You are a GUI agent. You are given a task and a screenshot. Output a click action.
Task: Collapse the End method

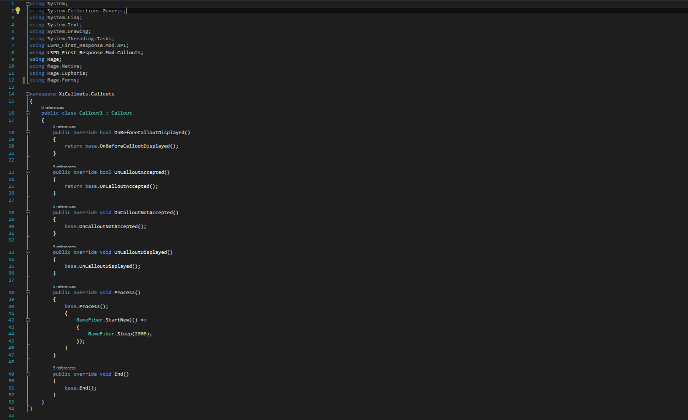coord(27,374)
